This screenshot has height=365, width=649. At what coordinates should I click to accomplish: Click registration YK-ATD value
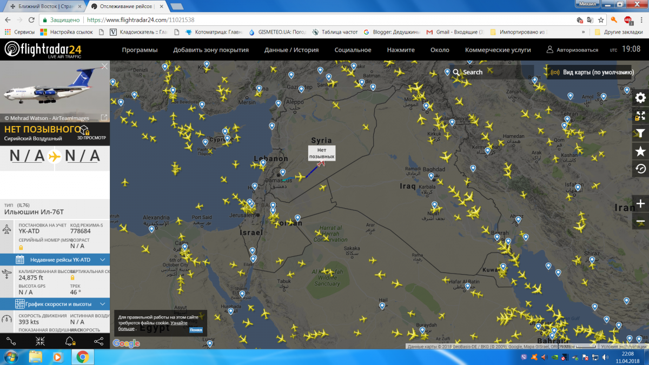coord(29,231)
